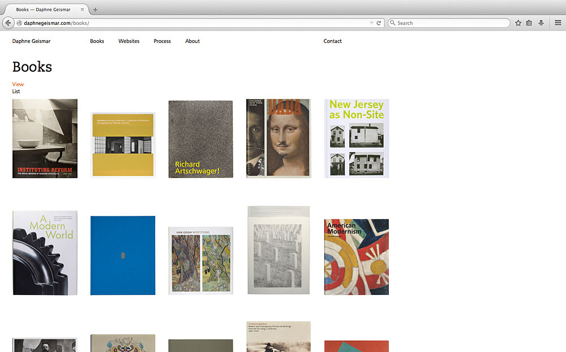Open the bookmarks list icon
This screenshot has width=566, height=352.
529,23
